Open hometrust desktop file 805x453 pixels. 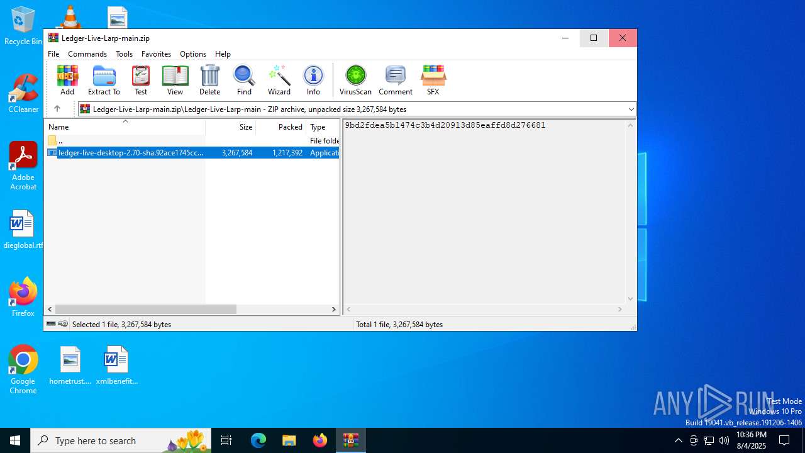[x=70, y=366]
